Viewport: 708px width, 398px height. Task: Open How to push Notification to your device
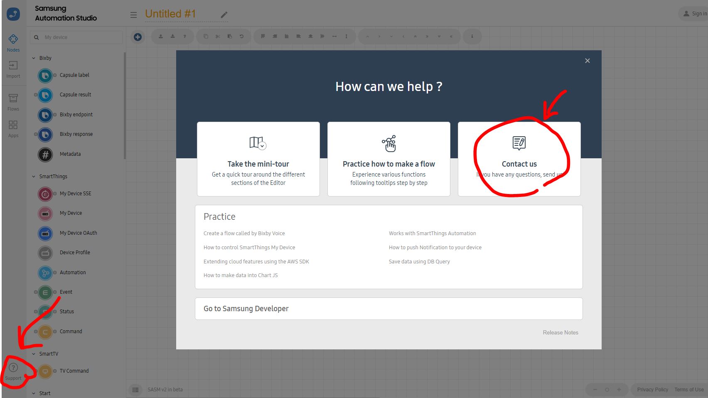435,248
